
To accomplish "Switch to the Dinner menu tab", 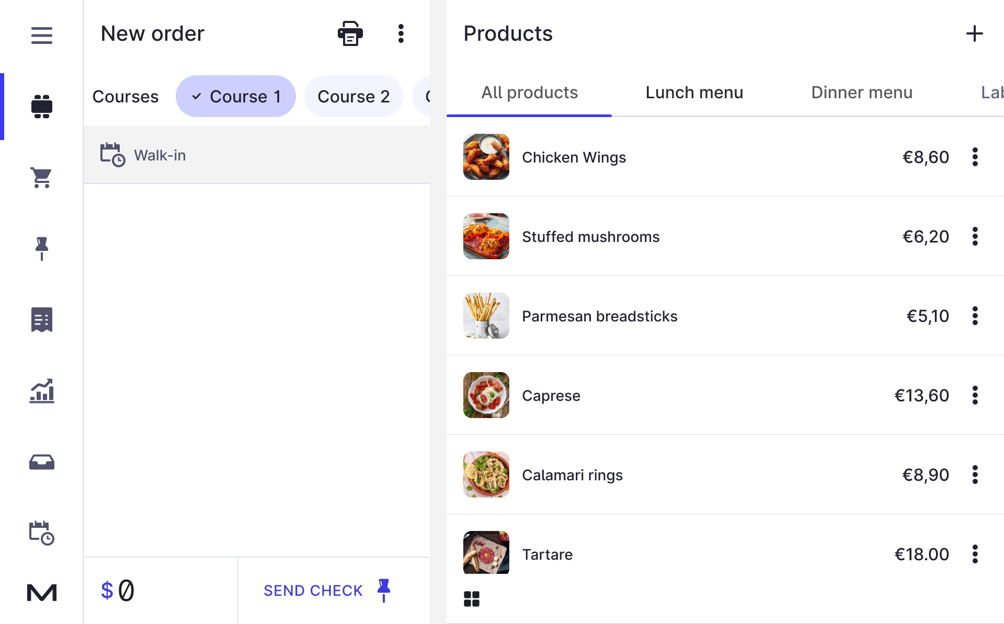I will point(861,92).
